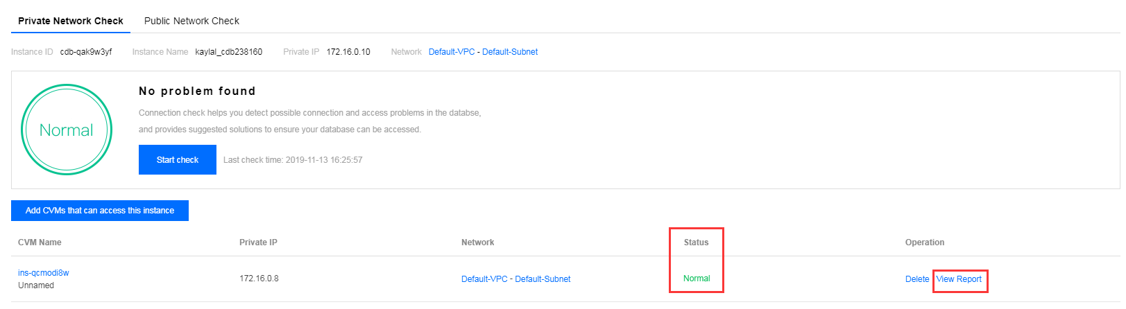Click the CVM Name column header
Image resolution: width=1126 pixels, height=309 pixels.
(x=40, y=242)
